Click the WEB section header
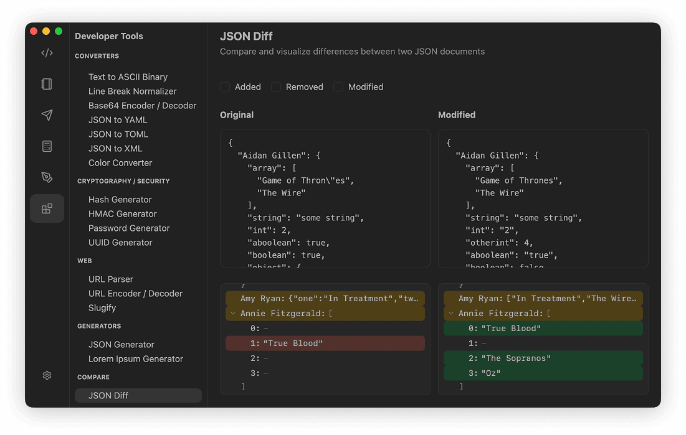 coord(85,261)
